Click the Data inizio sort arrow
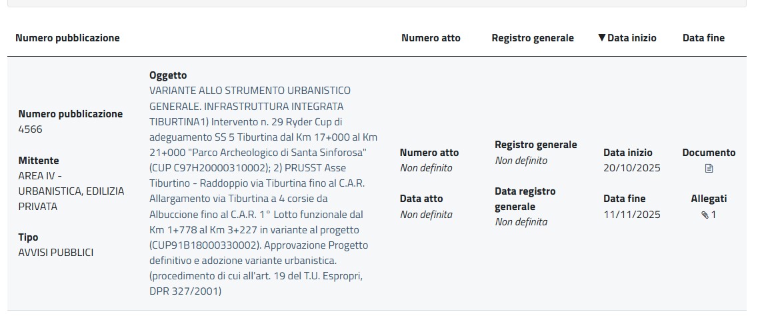 [602, 38]
